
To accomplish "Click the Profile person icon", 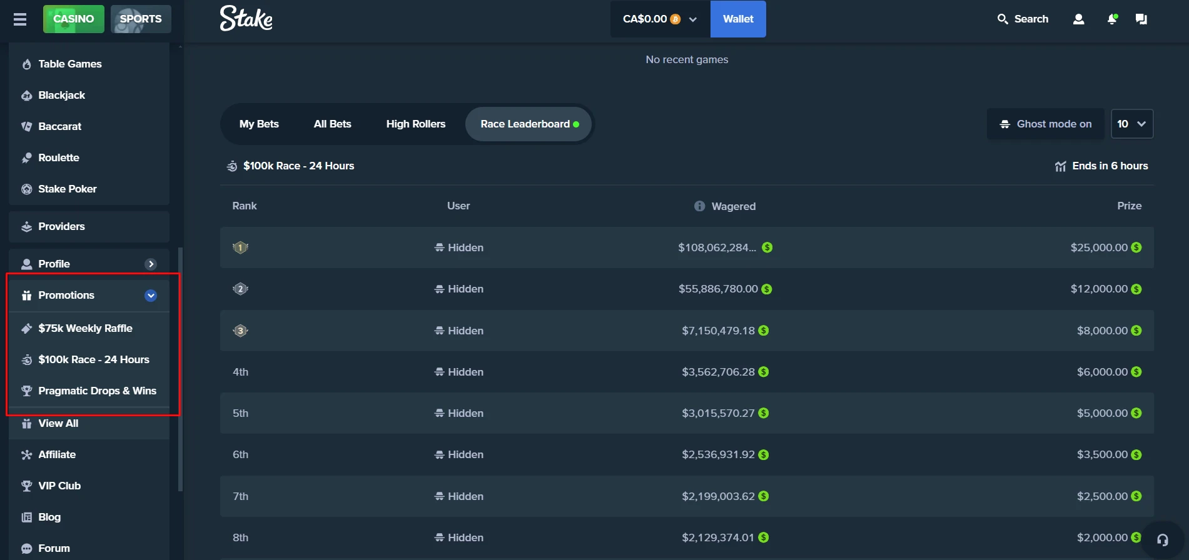I will (x=26, y=264).
